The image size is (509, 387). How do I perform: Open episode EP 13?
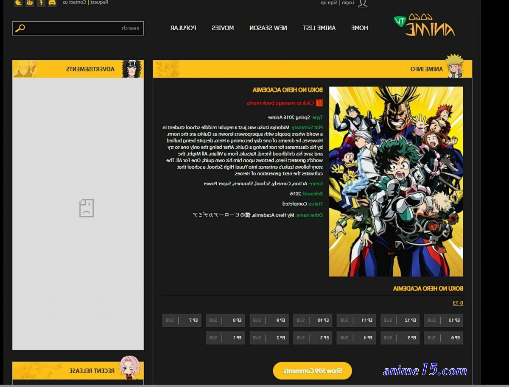click(444, 320)
